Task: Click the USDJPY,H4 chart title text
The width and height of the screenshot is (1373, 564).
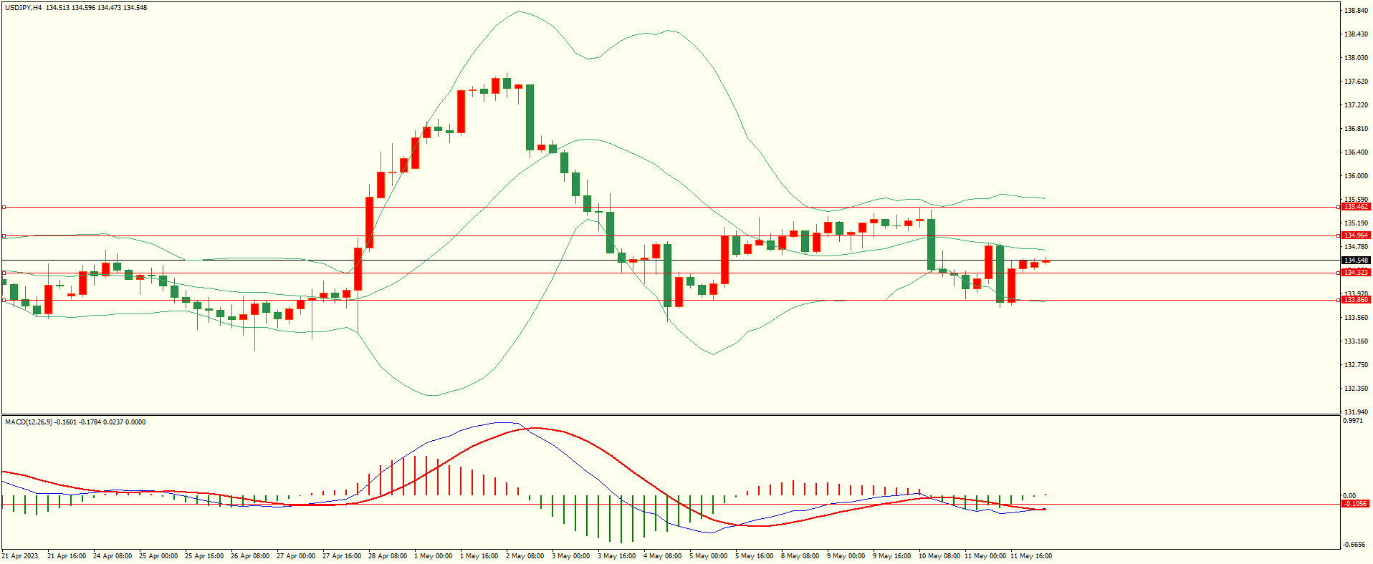Action: [x=23, y=8]
